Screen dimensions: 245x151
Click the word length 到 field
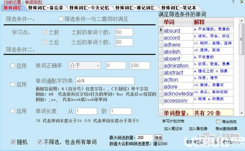[121, 111]
